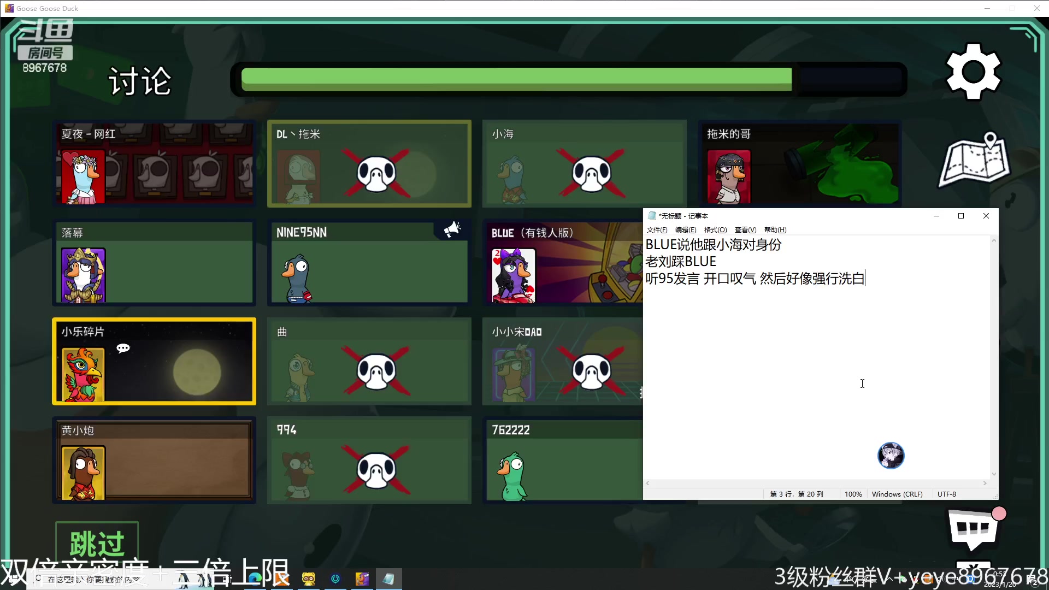Open the 查看(V) menu in Notepad

pos(745,230)
